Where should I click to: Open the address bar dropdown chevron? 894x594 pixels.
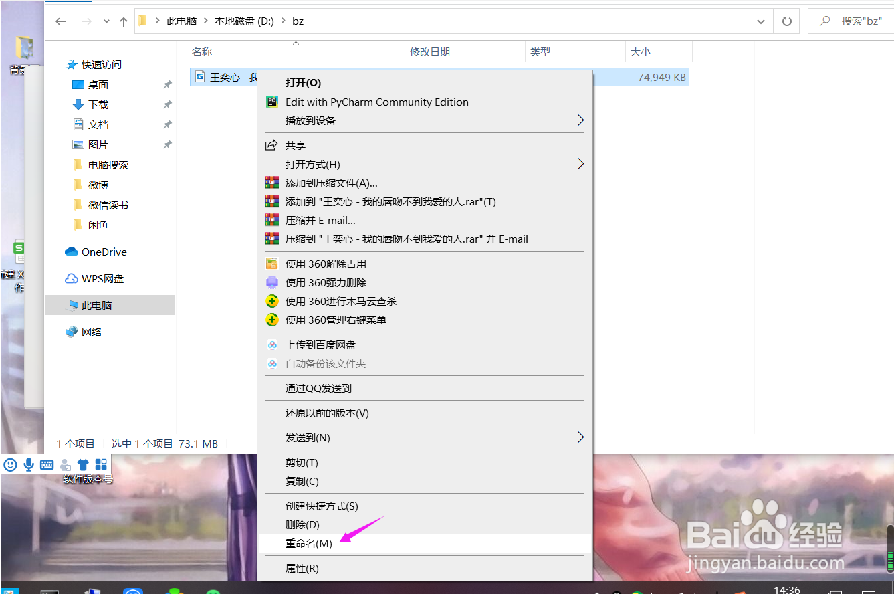760,21
